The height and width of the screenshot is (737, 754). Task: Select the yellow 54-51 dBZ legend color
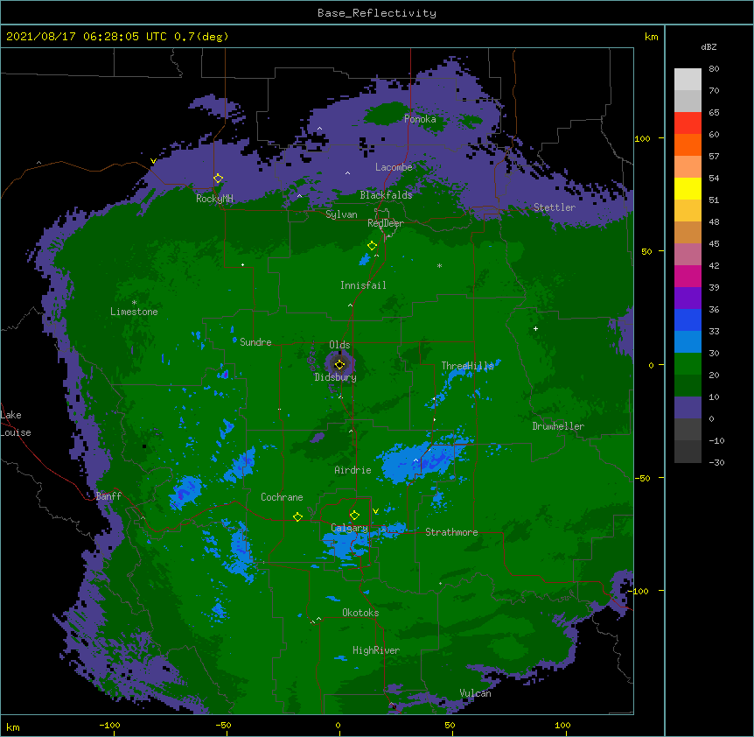point(688,188)
